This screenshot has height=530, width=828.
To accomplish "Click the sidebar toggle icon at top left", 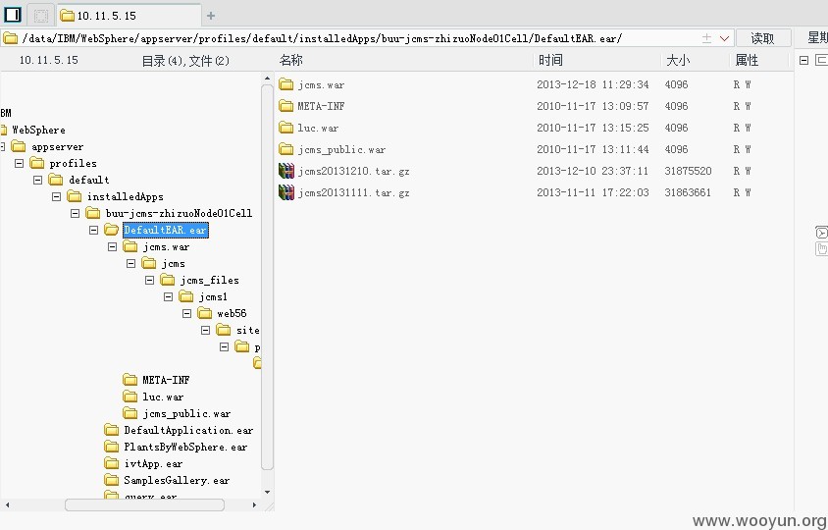I will click(x=12, y=15).
